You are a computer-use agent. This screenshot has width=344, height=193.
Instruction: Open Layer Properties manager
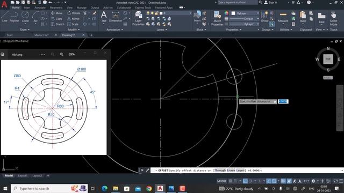coord(138,18)
